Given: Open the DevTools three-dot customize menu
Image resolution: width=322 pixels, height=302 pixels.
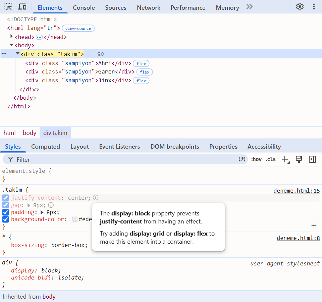Looking at the screenshot, I should tap(314, 7).
